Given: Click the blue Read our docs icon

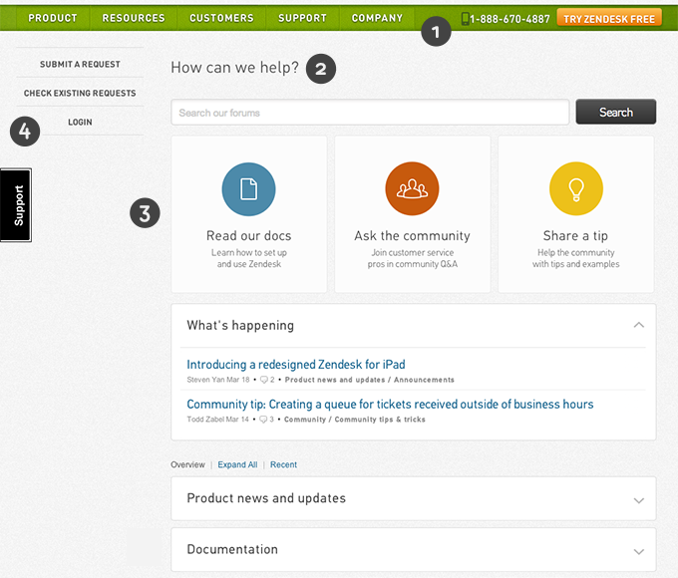Looking at the screenshot, I should coord(248,189).
